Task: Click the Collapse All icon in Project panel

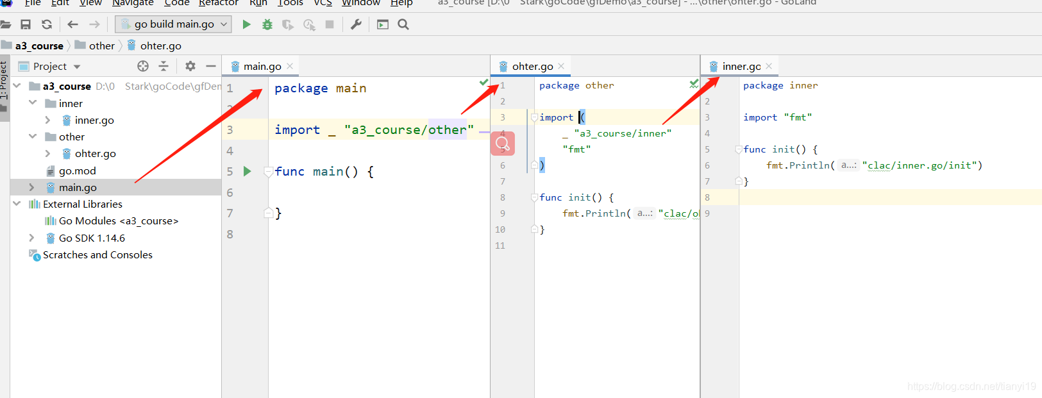Action: [164, 66]
